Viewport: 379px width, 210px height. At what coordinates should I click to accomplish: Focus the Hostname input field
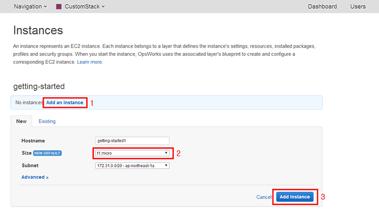coord(132,140)
